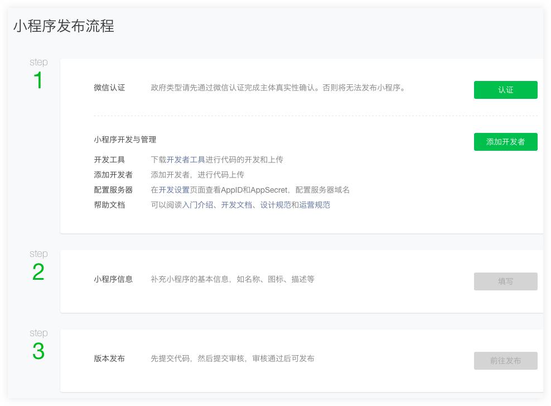The image size is (551, 406).
Task: Select the 微信认证 row label
Action: tap(109, 89)
